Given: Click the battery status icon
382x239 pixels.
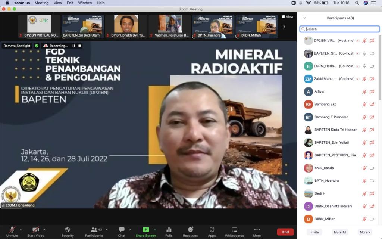Looking at the screenshot, I should coord(325,3).
